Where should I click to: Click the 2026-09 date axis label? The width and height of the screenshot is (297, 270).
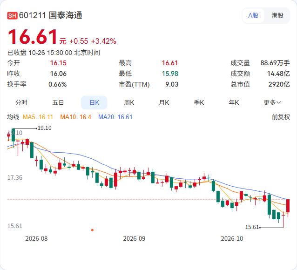(134, 238)
